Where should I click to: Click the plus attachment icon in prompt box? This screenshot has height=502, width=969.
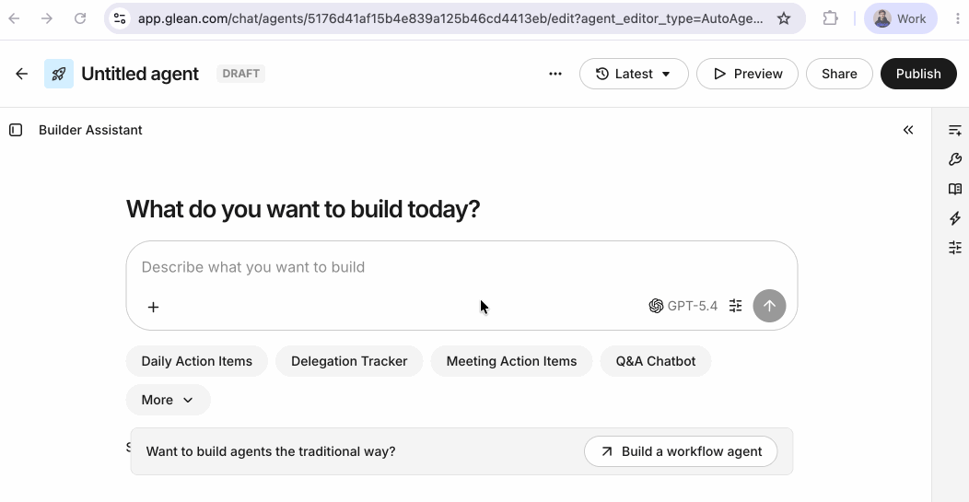pos(153,307)
